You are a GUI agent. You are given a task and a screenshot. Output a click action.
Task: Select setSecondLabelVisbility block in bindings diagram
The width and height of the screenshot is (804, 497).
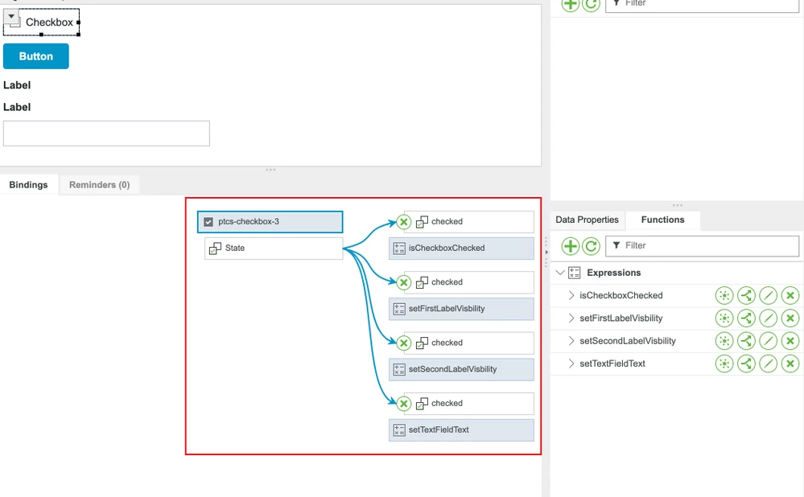(x=461, y=369)
